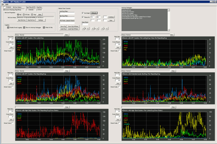Toggle Smart Scale for Potential Quote Stuffing chart
Screen dimensions: 217x144
tap(119, 87)
